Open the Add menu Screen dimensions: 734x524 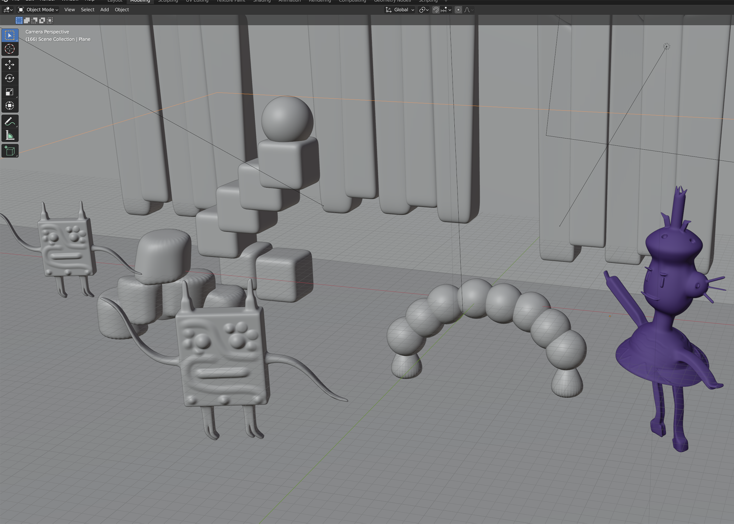[105, 10]
